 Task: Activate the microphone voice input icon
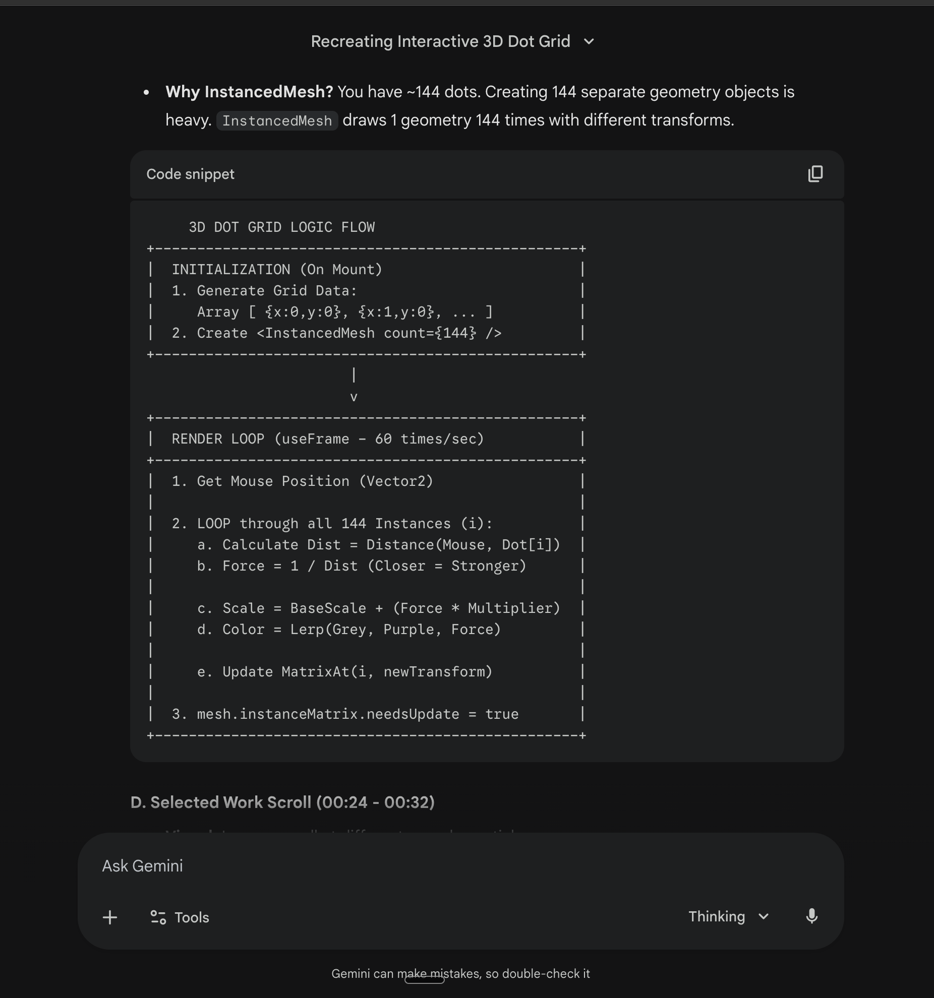coord(811,916)
